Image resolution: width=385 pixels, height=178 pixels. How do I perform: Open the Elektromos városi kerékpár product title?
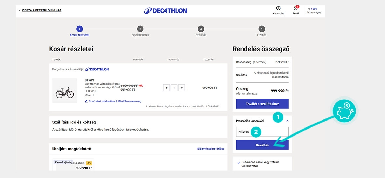103,87
